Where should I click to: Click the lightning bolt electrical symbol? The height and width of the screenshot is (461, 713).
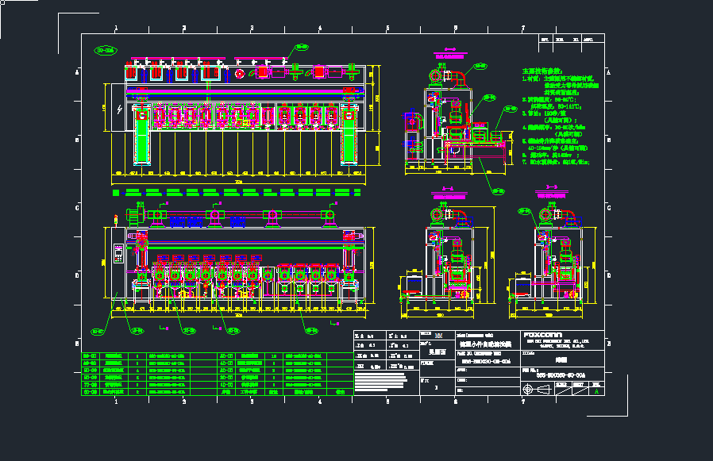point(120,109)
